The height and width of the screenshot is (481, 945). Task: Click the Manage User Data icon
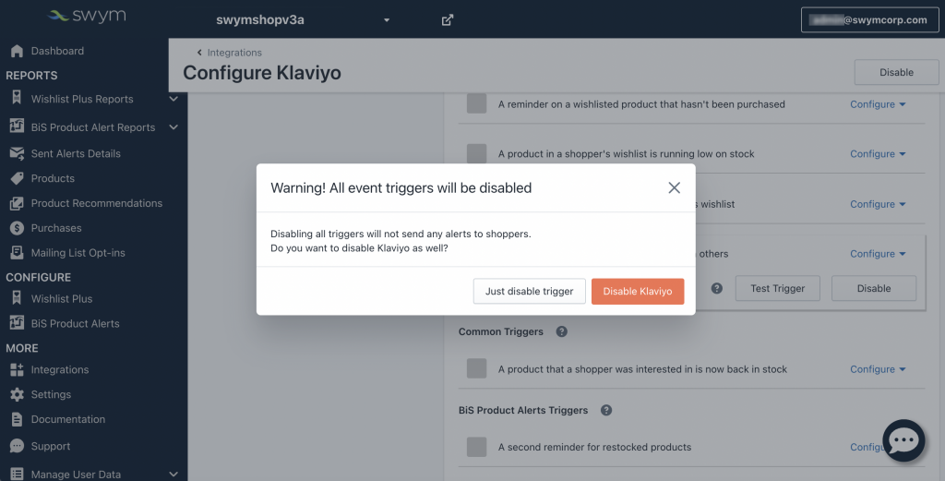pyautogui.click(x=17, y=475)
